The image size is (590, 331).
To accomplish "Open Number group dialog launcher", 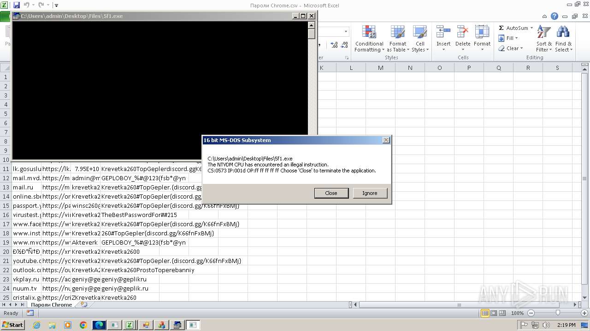I will point(347,58).
